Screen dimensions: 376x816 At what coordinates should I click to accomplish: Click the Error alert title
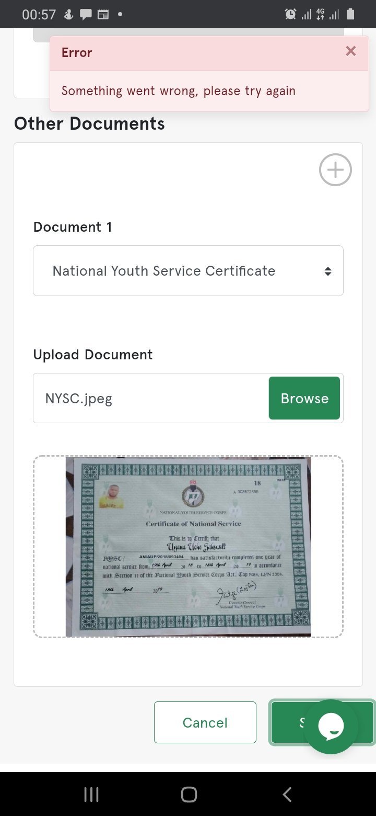[x=77, y=53]
